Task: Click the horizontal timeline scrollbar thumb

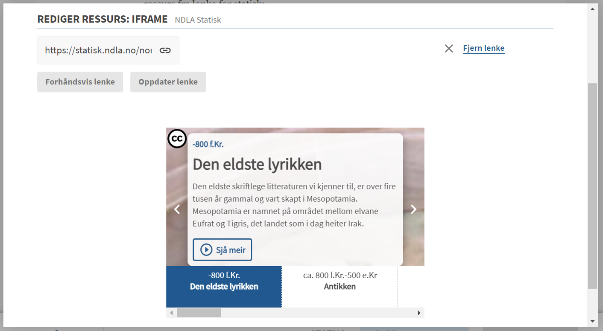Action: (199, 313)
